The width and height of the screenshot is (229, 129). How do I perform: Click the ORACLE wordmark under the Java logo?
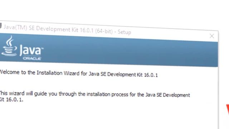click(x=32, y=58)
